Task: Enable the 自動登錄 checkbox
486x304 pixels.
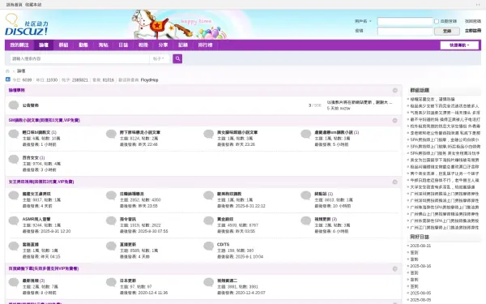Action: point(437,21)
